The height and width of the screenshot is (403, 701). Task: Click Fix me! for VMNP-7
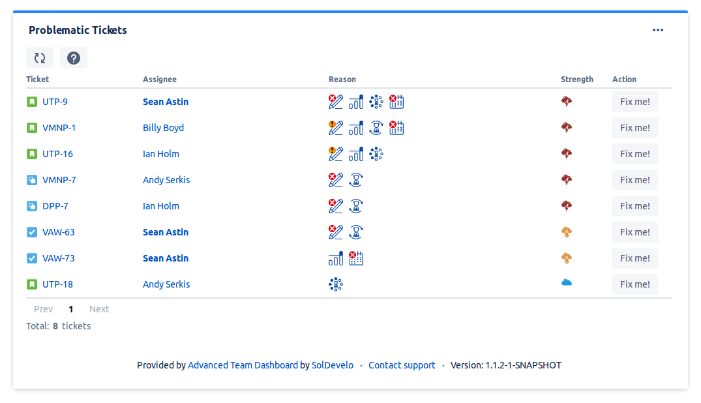point(635,180)
